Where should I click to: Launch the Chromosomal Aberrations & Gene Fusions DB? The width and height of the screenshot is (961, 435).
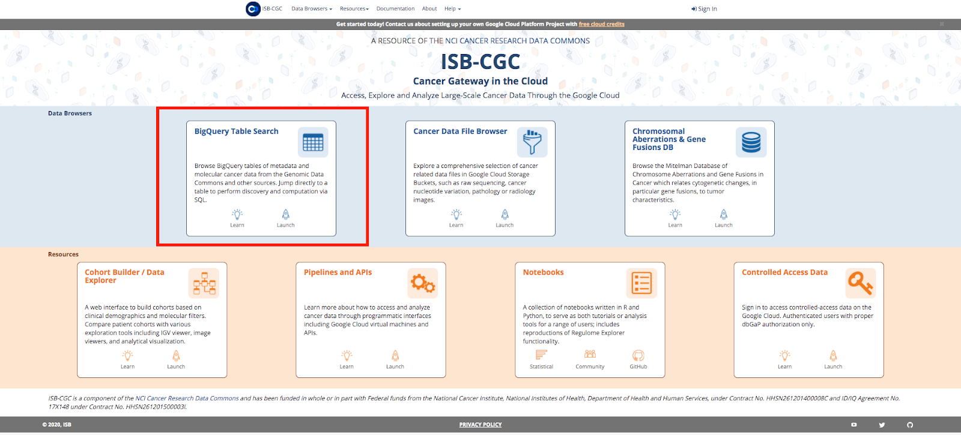click(723, 218)
